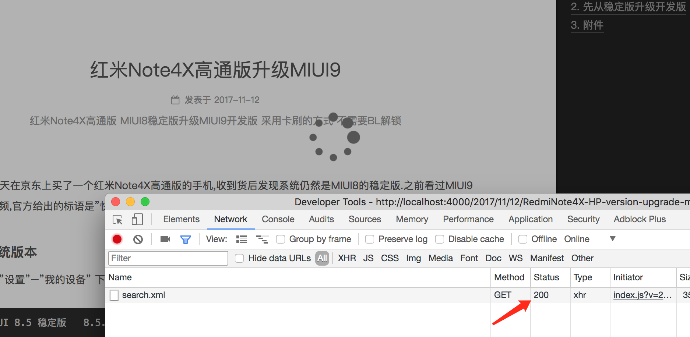The width and height of the screenshot is (690, 337).
Task: Switch to large request rows view
Action: click(x=242, y=239)
